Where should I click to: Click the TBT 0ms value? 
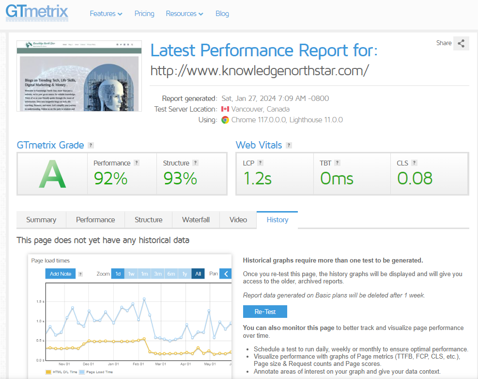(337, 179)
